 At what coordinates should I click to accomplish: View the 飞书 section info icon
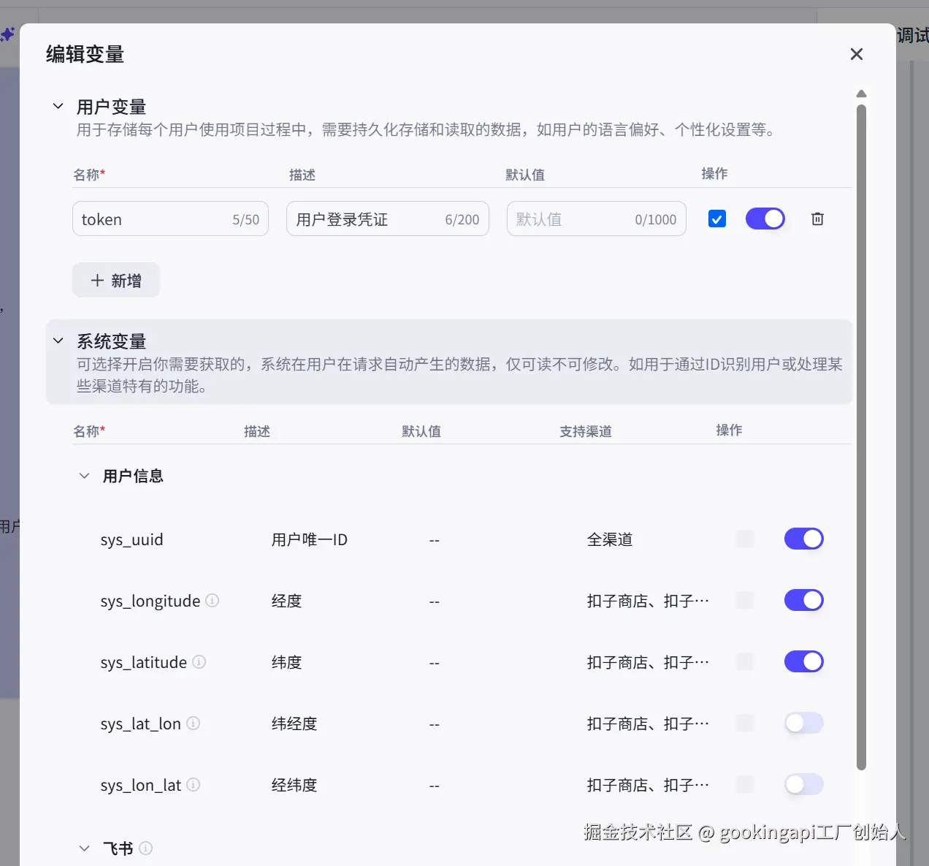point(145,848)
